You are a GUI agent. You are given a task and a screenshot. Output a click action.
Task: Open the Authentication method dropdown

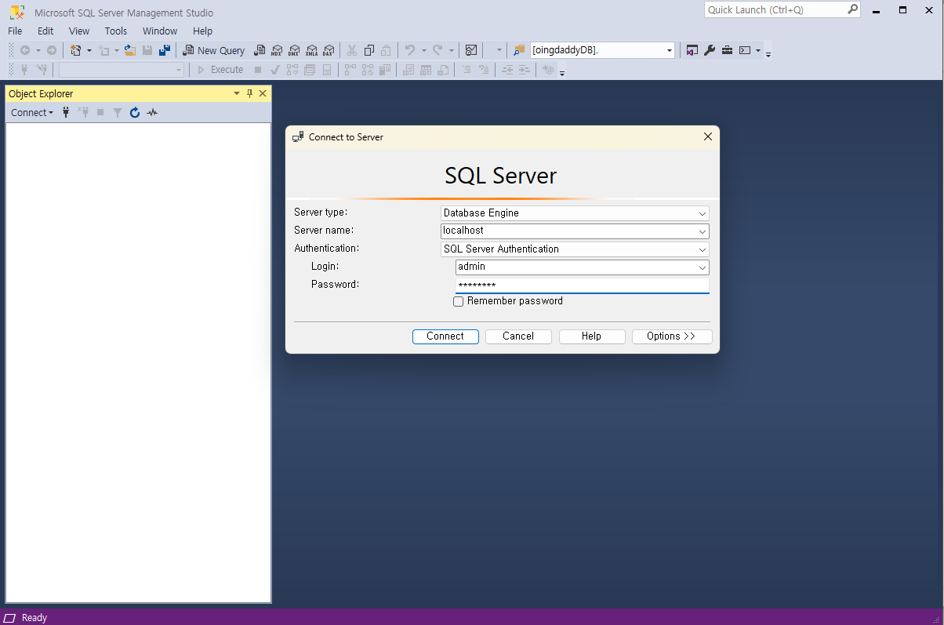pyautogui.click(x=702, y=249)
